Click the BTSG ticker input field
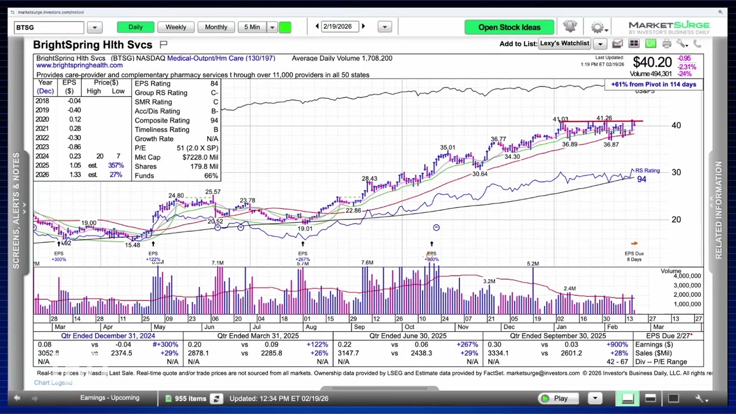Screen dimensions: 736x414 click(49, 27)
